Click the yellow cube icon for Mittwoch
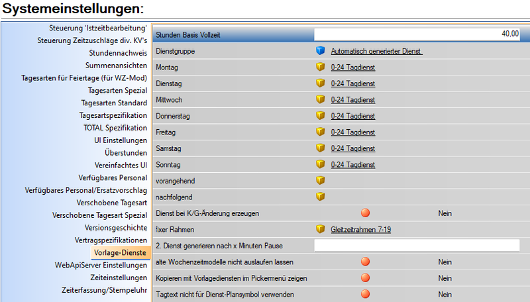530x302 pixels. (320, 99)
